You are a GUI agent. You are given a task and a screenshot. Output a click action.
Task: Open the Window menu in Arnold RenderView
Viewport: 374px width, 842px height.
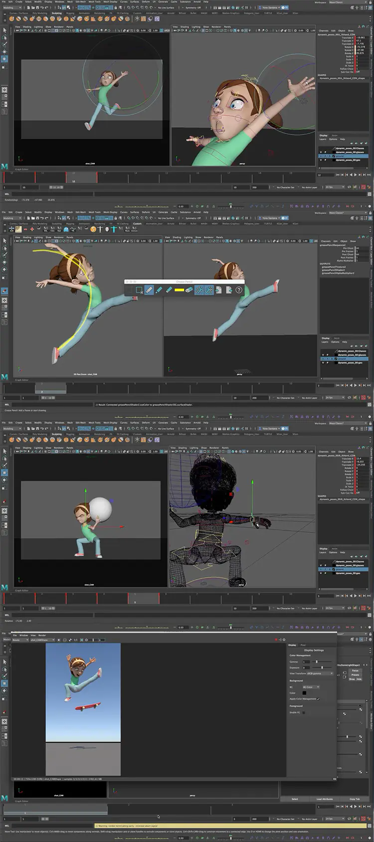pyautogui.click(x=23, y=635)
